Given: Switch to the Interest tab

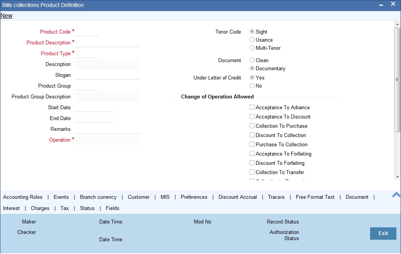Looking at the screenshot, I should pos(11,208).
